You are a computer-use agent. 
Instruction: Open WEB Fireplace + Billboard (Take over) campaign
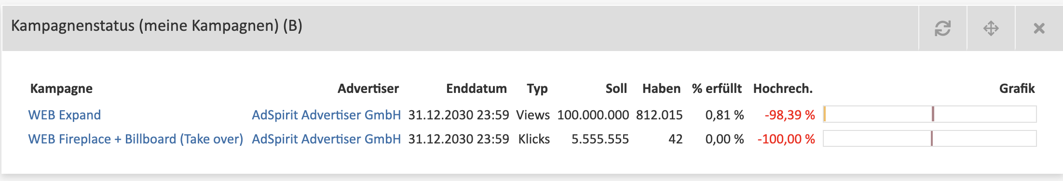tap(136, 139)
